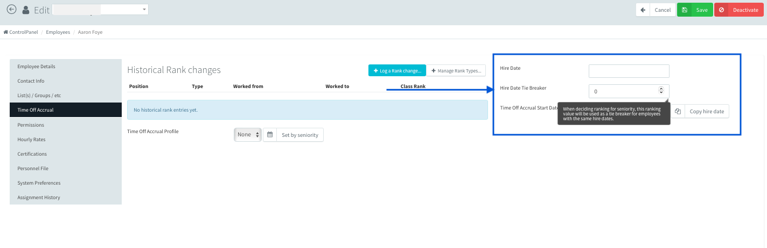
Task: Click the Hire Date input field
Action: (629, 71)
